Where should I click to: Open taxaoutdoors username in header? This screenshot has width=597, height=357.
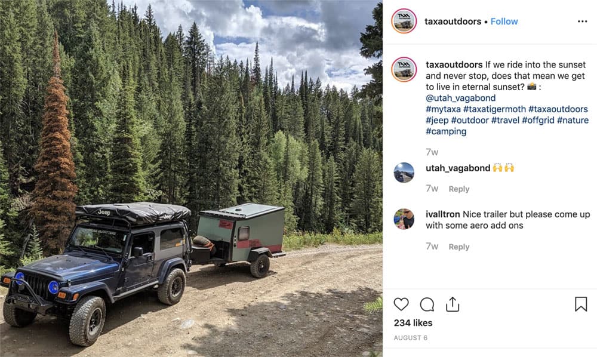click(453, 21)
